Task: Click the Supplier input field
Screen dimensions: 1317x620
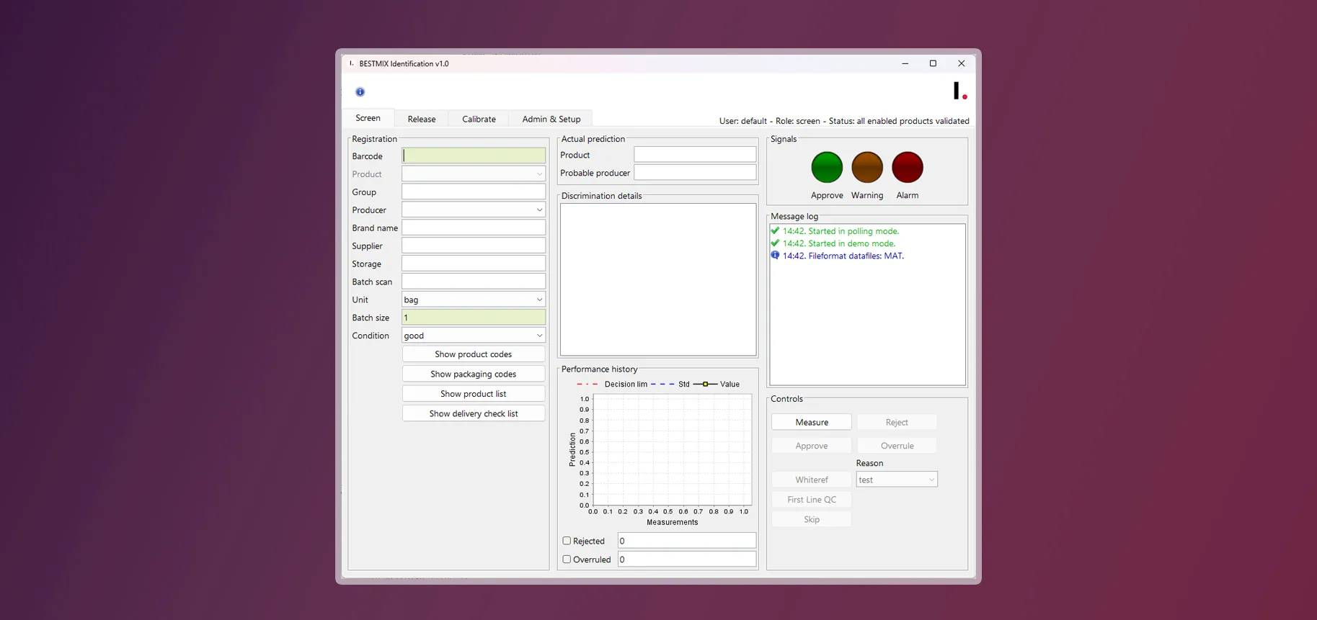Action: pyautogui.click(x=474, y=246)
